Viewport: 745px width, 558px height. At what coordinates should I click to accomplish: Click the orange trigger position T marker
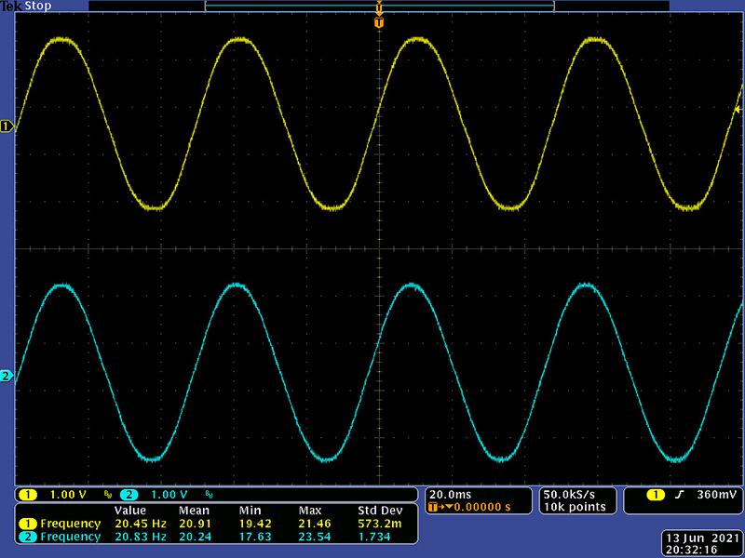(x=378, y=21)
